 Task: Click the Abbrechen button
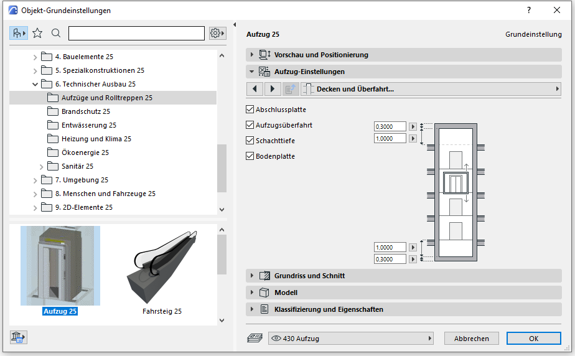pyautogui.click(x=471, y=339)
